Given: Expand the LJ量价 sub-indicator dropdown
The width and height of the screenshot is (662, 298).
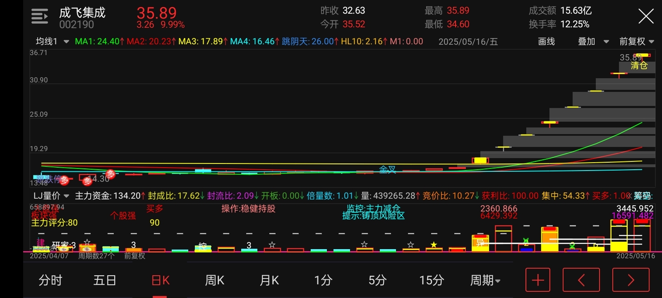Looking at the screenshot, I should pos(51,196).
